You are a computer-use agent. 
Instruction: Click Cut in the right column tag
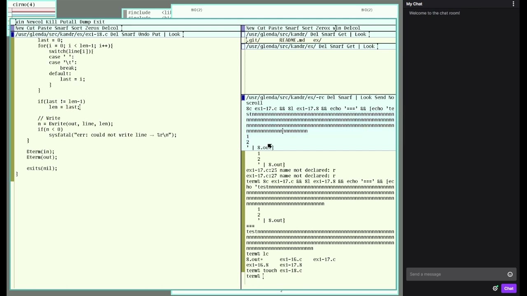coord(261,28)
